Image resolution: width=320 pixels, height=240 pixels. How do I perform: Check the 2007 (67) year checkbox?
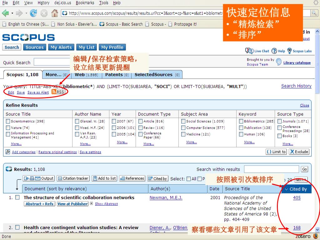click(114, 121)
